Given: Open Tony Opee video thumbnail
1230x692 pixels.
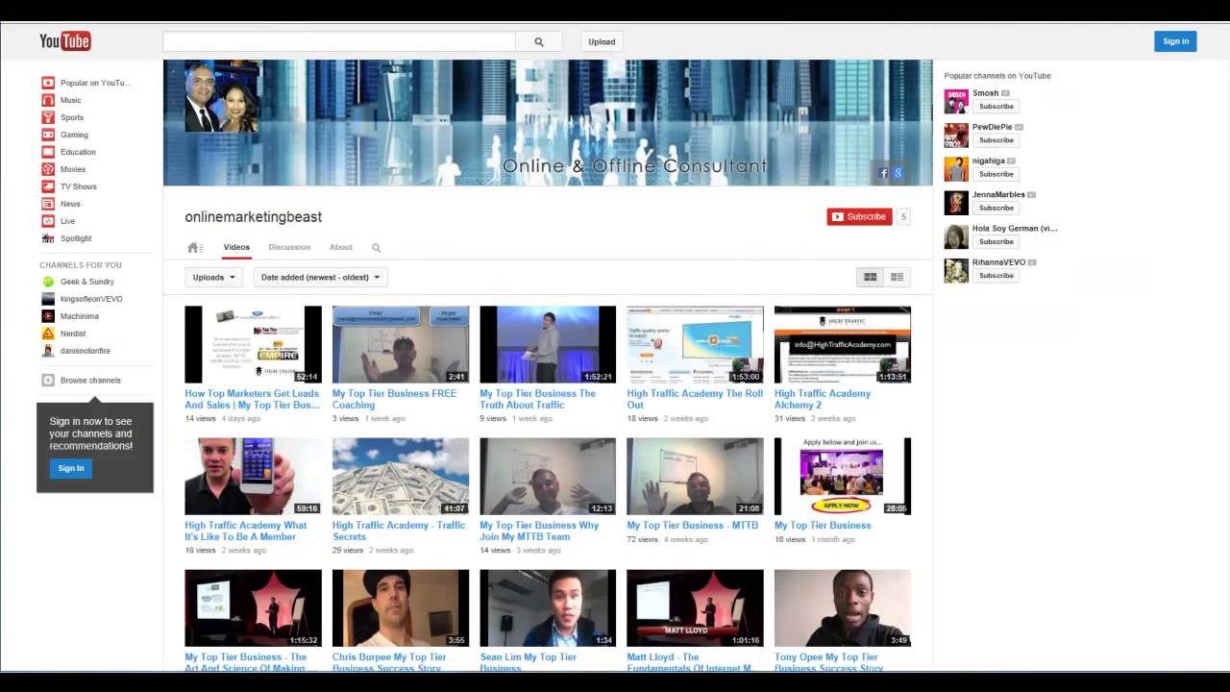Looking at the screenshot, I should [x=843, y=608].
